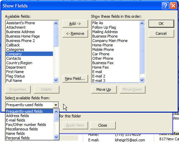Choose E-mail fields from dropdown list

pos(15,120)
